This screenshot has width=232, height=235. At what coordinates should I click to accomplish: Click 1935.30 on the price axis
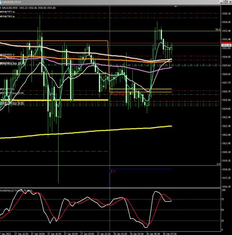coord(226,14)
